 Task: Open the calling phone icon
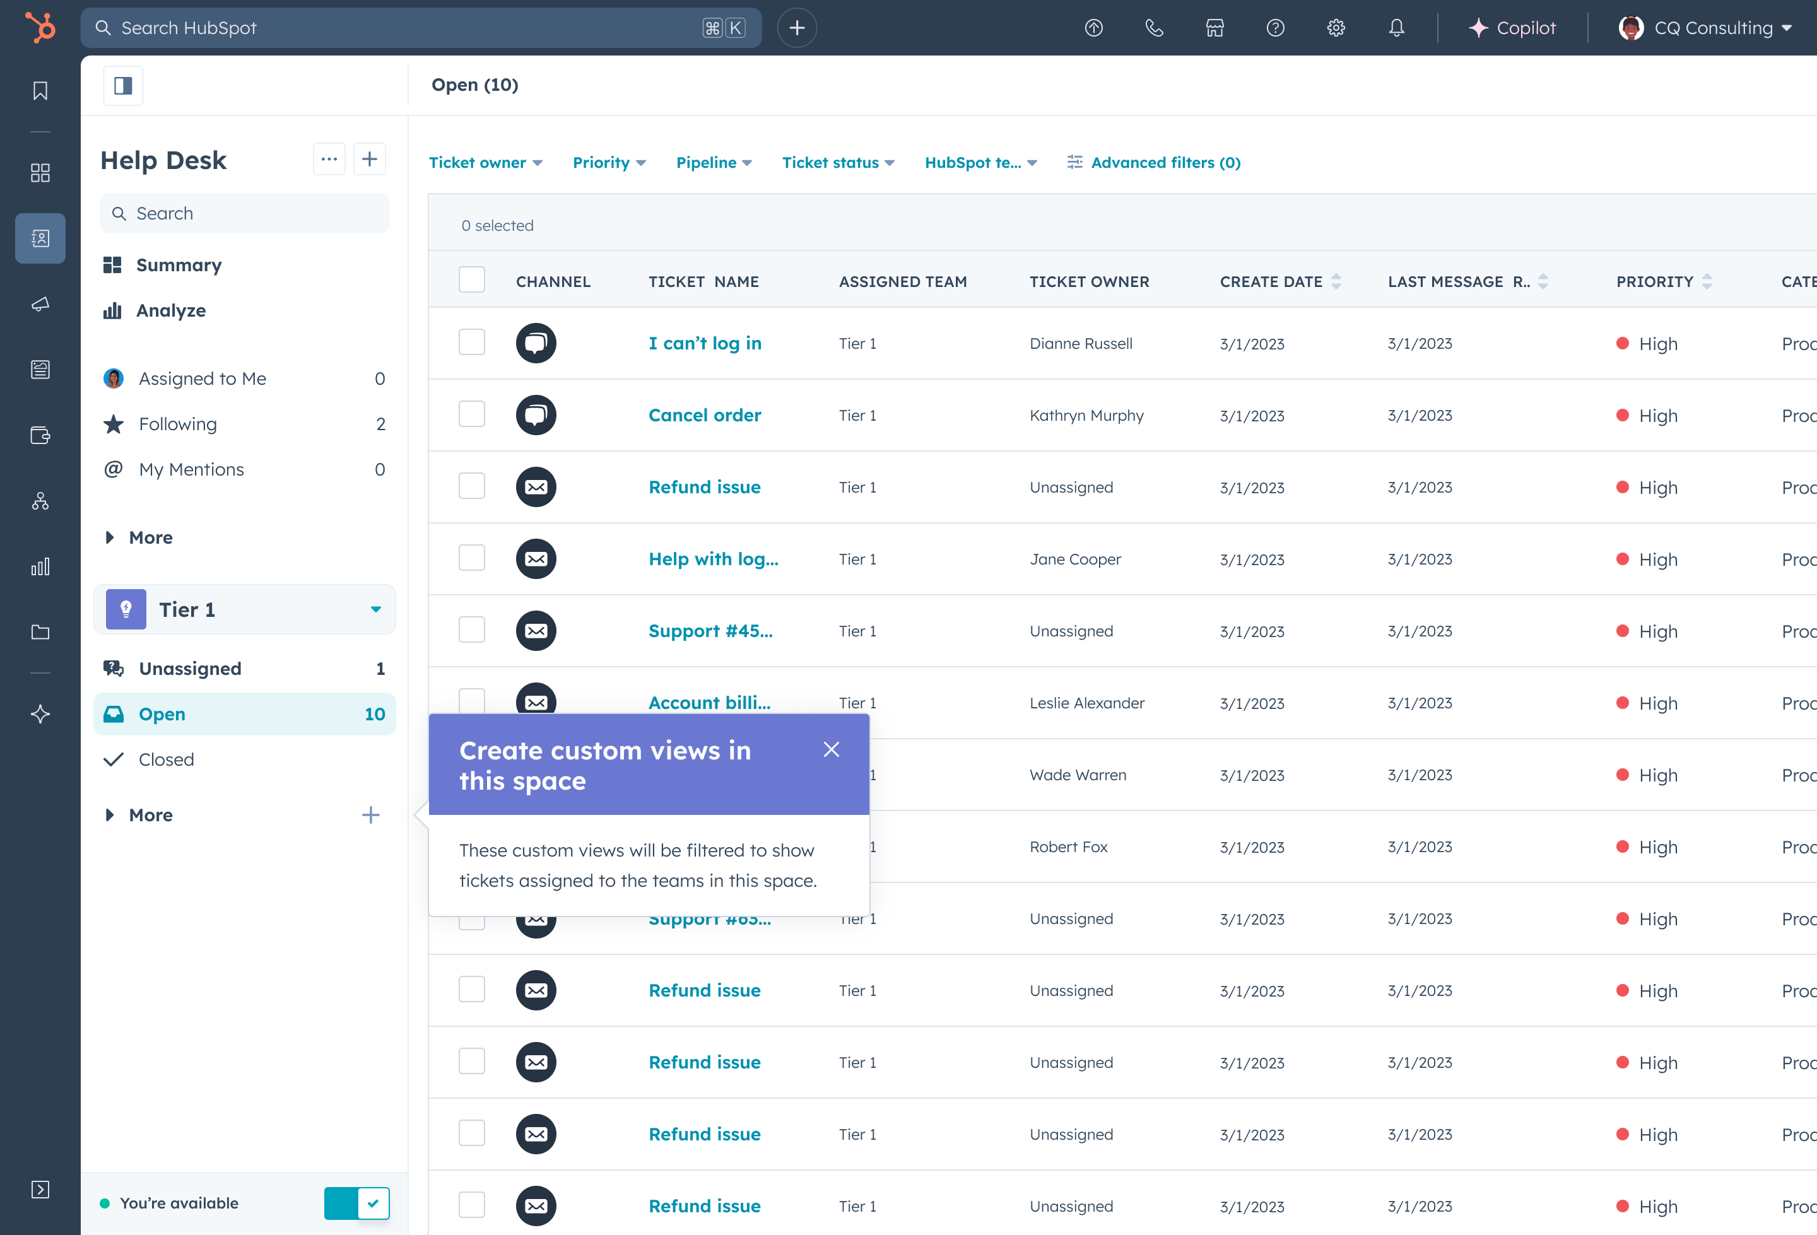1154,28
